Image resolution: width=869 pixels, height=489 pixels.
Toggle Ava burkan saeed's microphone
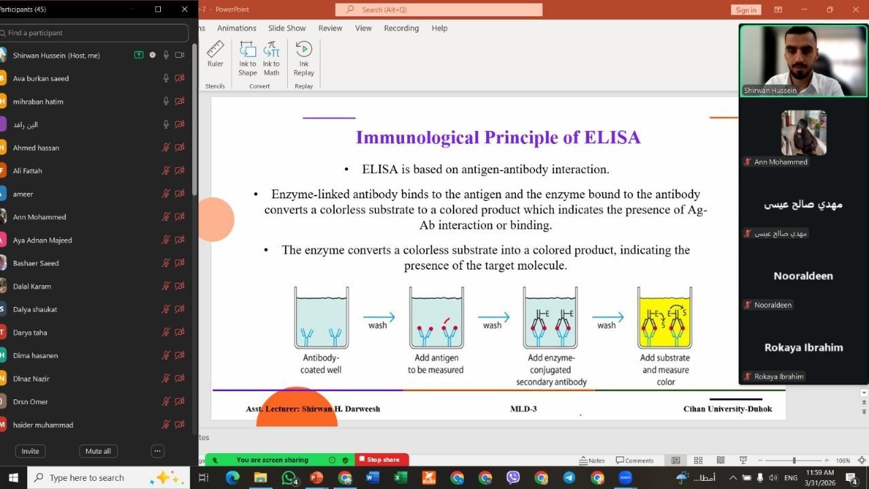click(166, 79)
